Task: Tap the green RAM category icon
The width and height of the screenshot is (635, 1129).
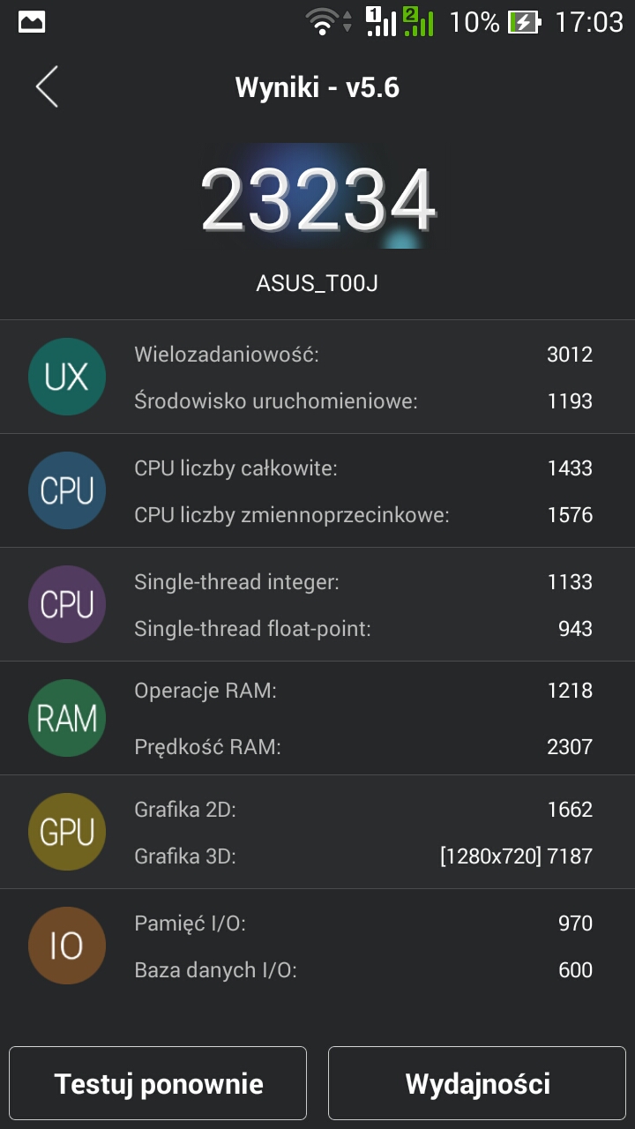Action: [x=67, y=719]
